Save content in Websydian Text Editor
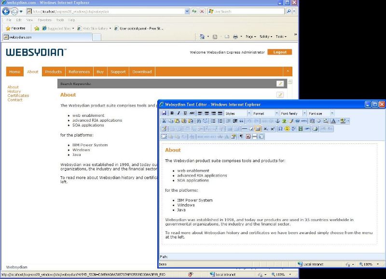Viewport: 386px width, 279px height. (x=164, y=113)
